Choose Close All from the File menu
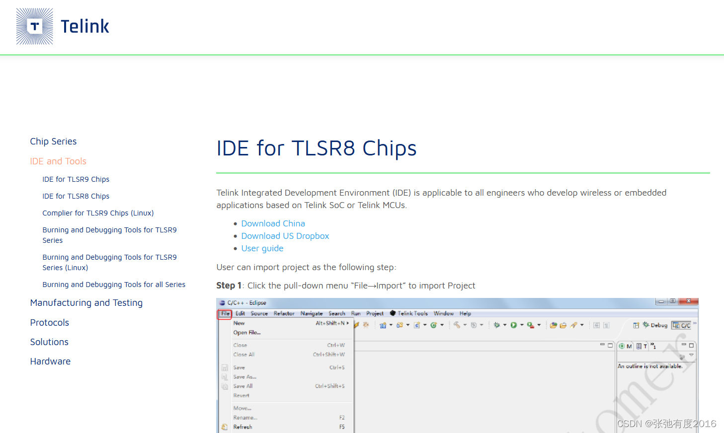 click(286, 355)
